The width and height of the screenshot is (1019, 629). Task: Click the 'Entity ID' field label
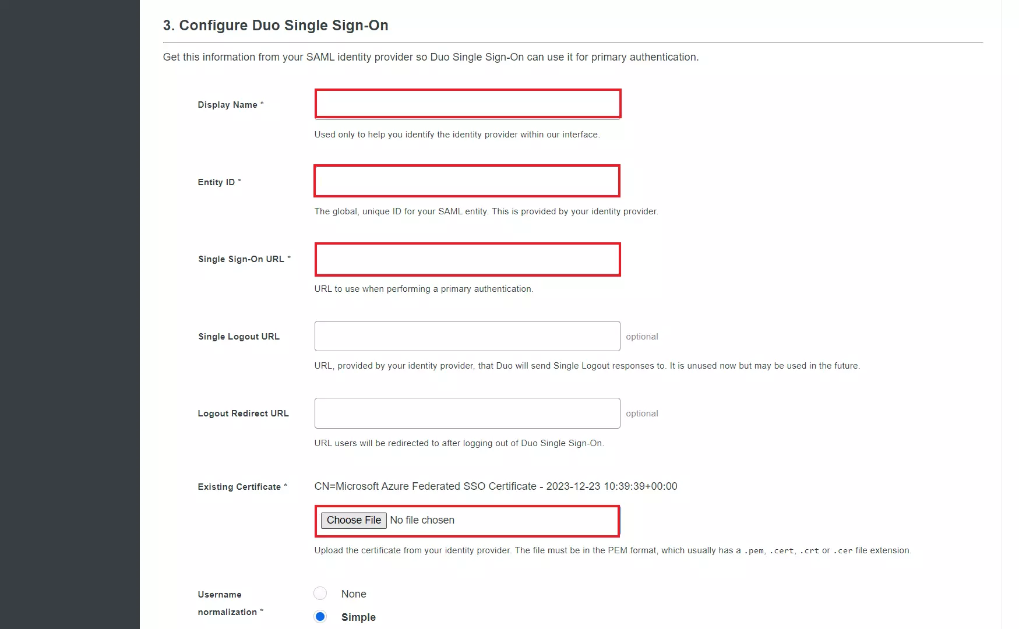tap(219, 182)
